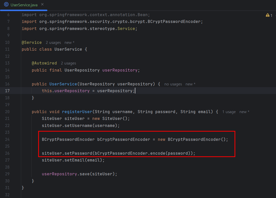
Task: Show the '2 usages' hint beside @Service
Action: tap(53, 43)
